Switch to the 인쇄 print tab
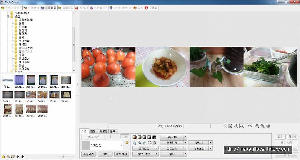The image size is (300, 160). [138, 7]
